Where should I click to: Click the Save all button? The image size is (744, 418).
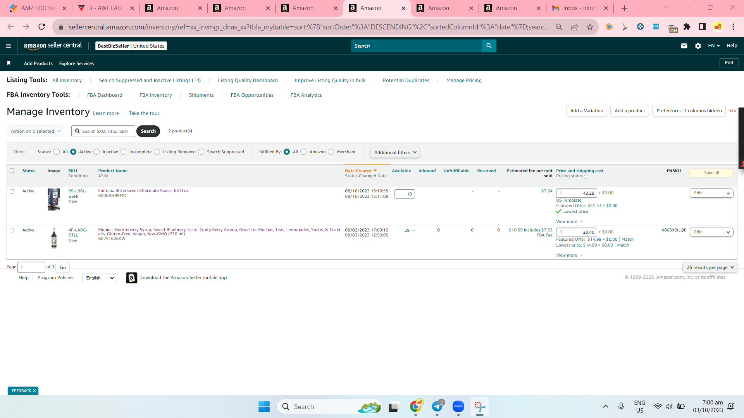711,173
